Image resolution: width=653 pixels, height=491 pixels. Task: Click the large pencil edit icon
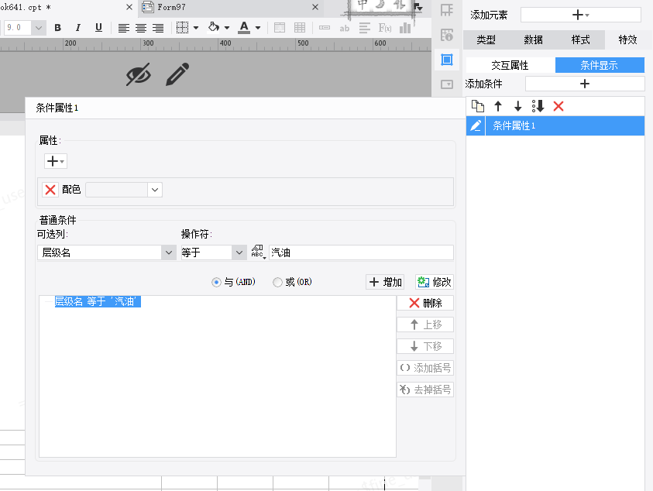pyautogui.click(x=177, y=74)
